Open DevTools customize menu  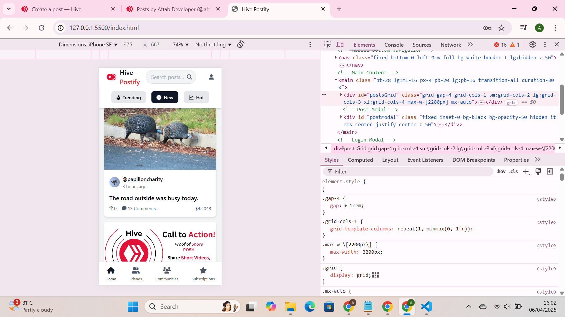pos(545,45)
